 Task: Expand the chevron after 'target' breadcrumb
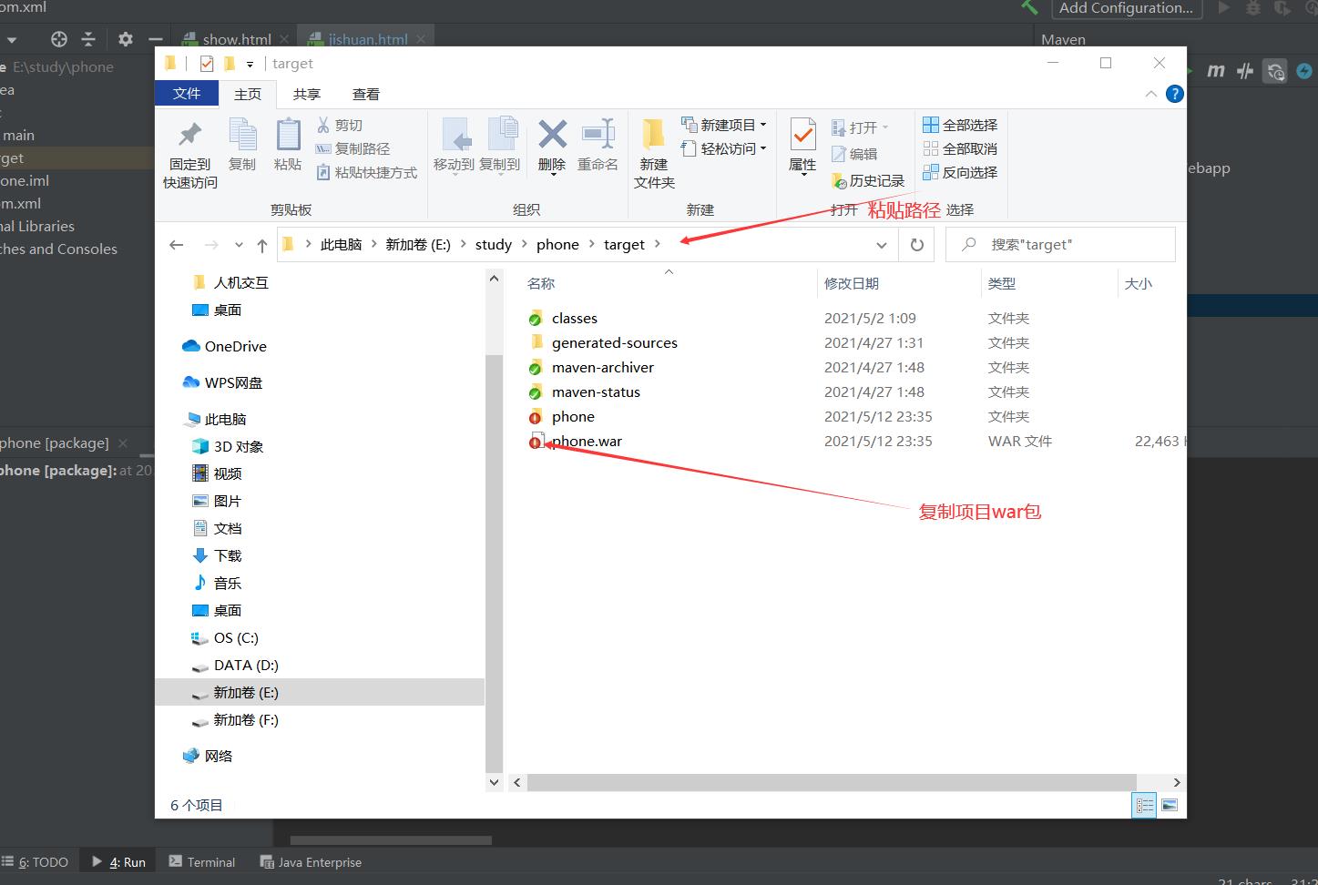(658, 244)
